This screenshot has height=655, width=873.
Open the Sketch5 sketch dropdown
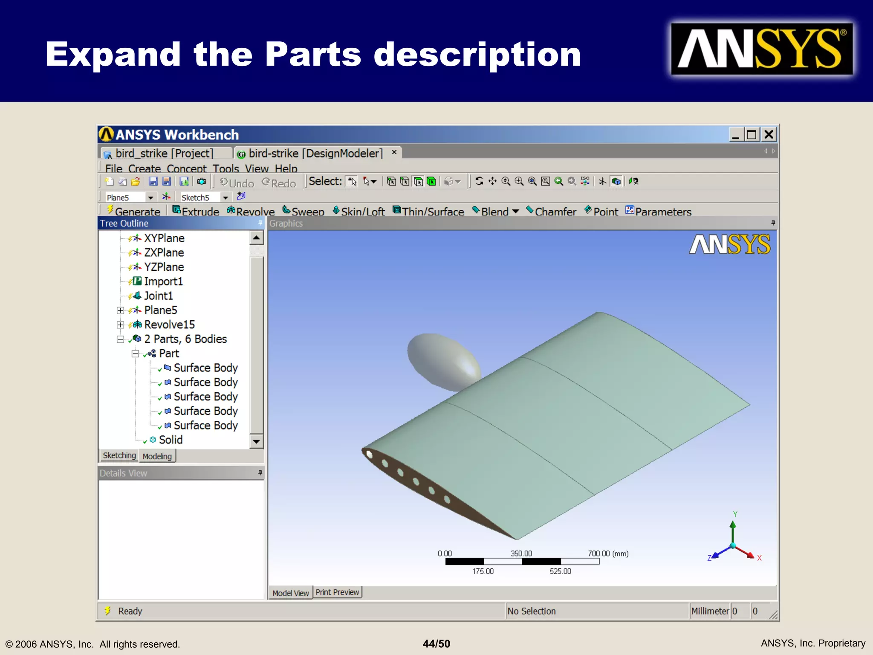[x=225, y=197]
